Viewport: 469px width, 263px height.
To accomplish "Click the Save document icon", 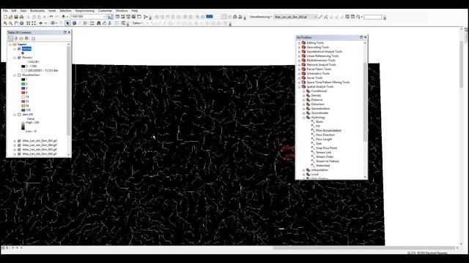I will tap(16, 17).
